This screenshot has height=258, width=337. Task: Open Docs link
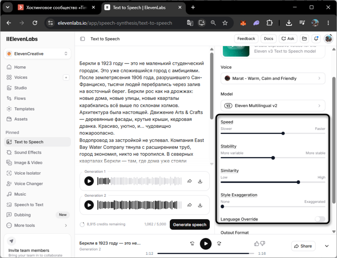tap(269, 39)
